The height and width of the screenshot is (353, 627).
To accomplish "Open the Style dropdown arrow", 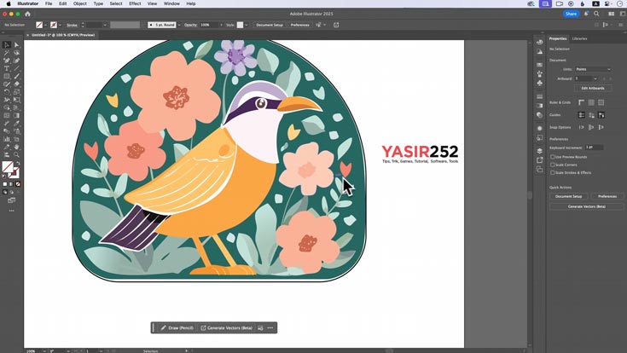I will 247,25.
